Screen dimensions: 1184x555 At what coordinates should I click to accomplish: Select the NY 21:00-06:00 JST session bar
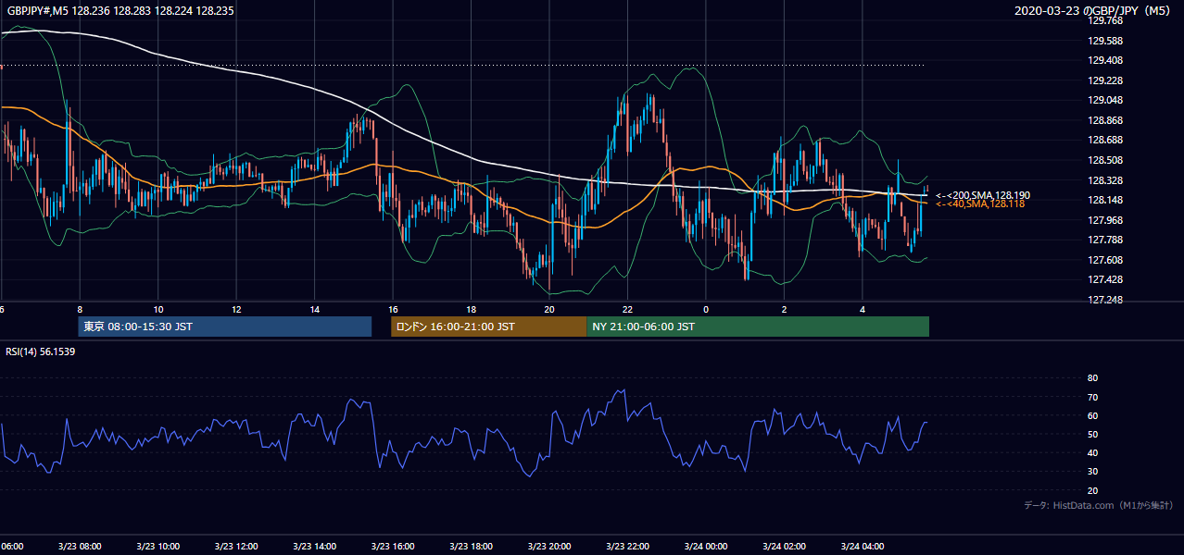(x=758, y=327)
